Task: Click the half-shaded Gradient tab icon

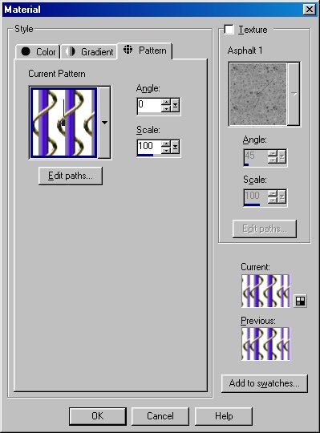Action: pos(70,51)
